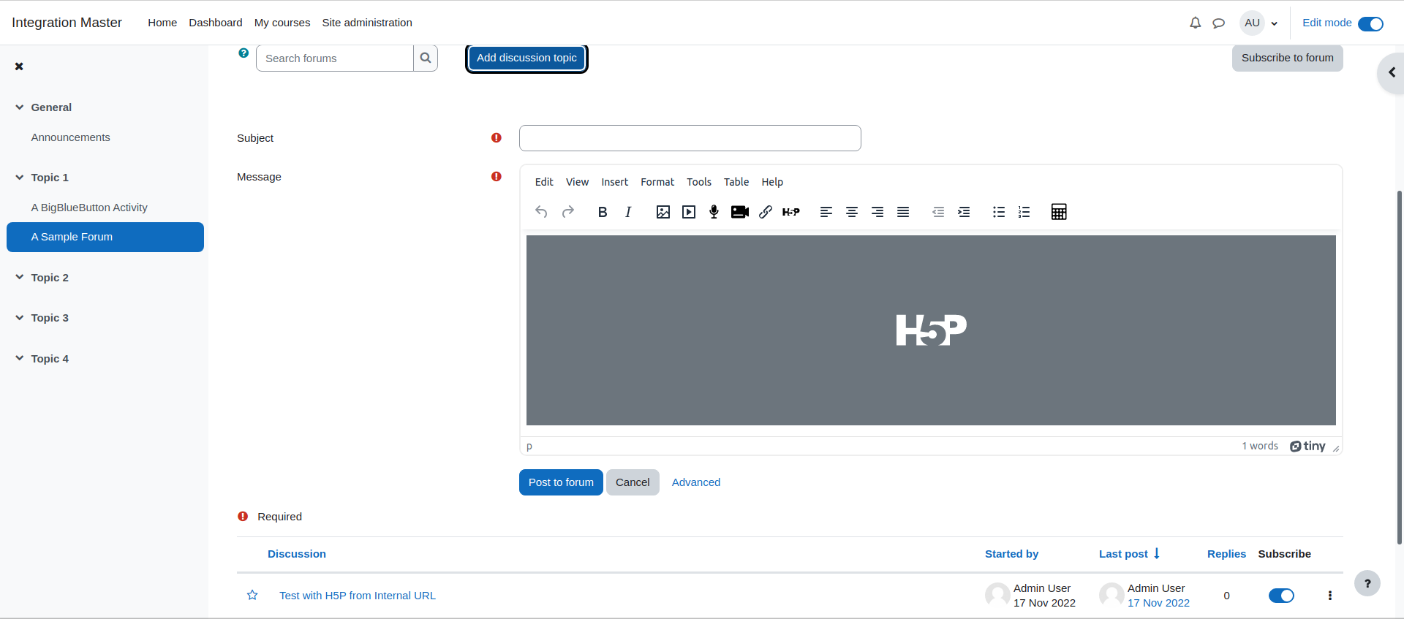The width and height of the screenshot is (1404, 619).
Task: Toggle italic formatting
Action: (628, 212)
